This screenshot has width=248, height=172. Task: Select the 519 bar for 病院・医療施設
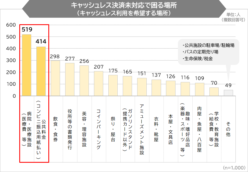click(27, 65)
